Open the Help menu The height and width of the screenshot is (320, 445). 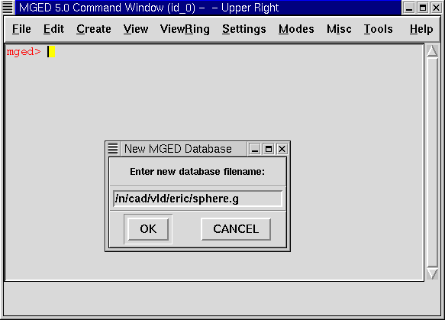421,29
